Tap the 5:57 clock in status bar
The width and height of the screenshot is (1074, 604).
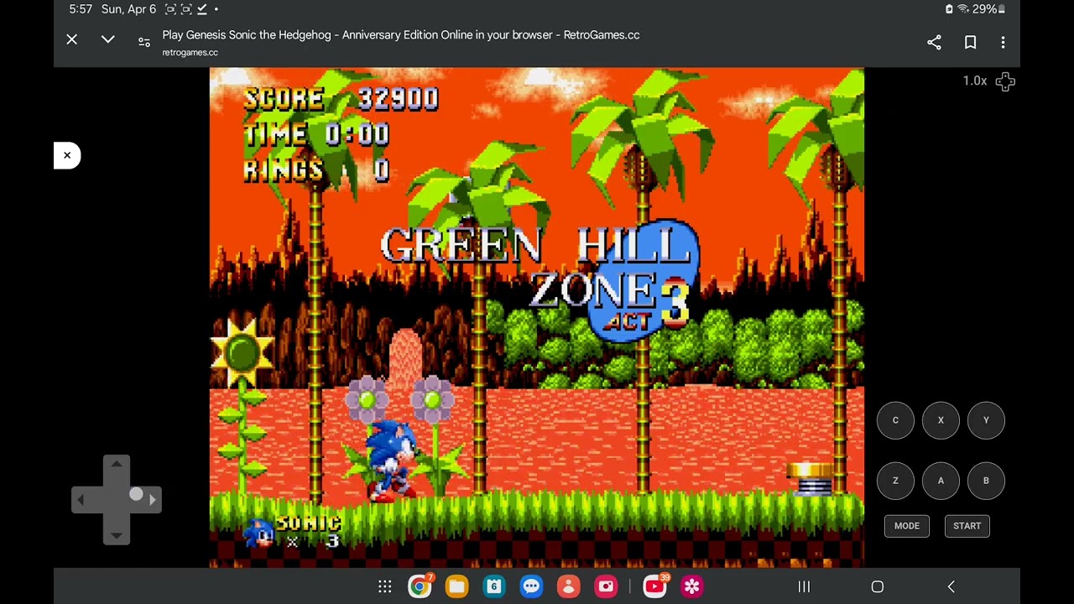(81, 9)
